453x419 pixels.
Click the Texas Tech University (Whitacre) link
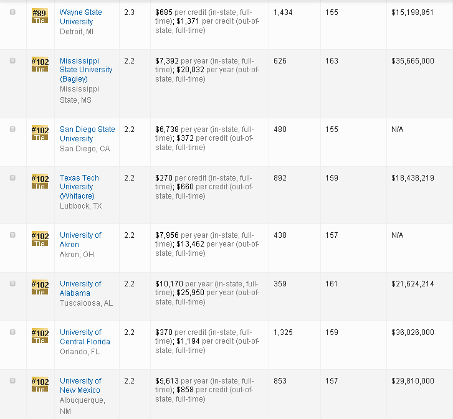pos(79,187)
